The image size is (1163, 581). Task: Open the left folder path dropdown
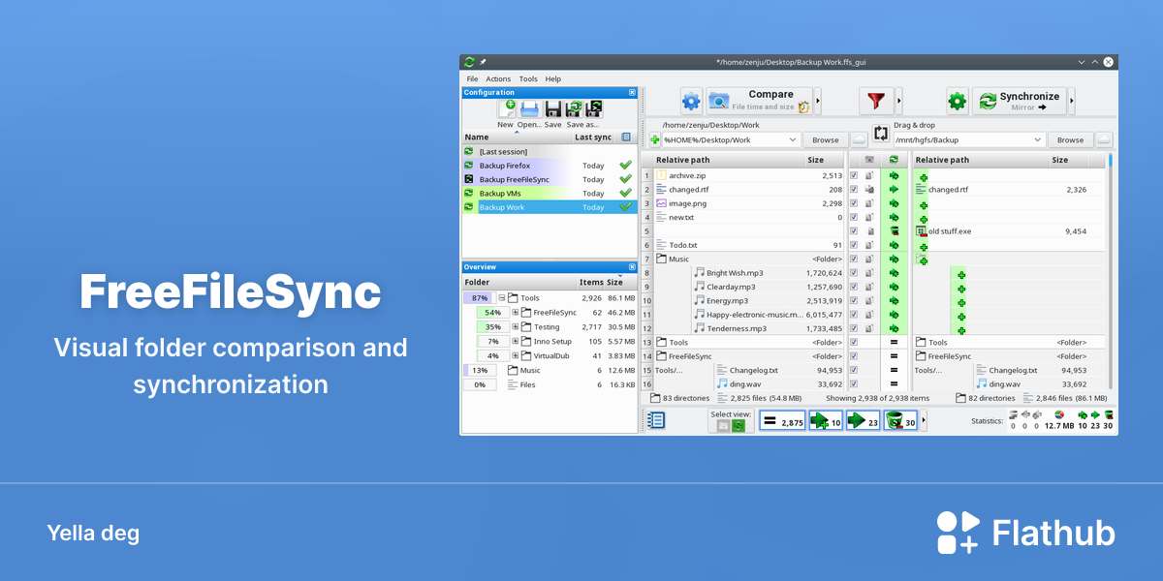[x=794, y=140]
